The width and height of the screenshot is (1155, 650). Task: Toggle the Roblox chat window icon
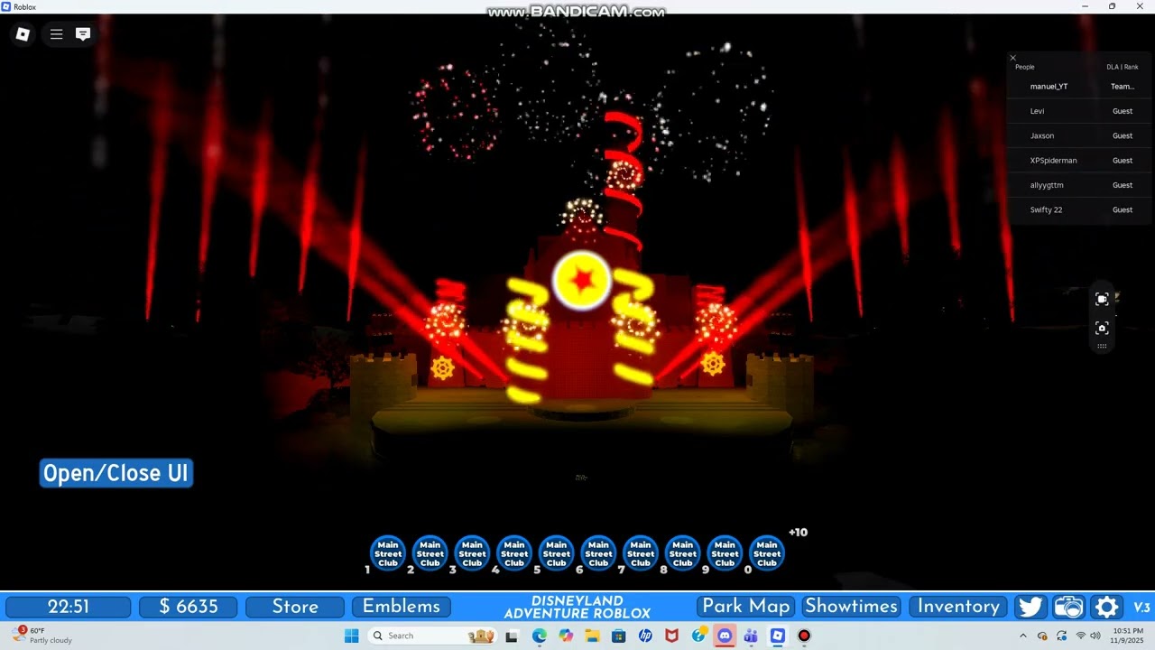[83, 34]
